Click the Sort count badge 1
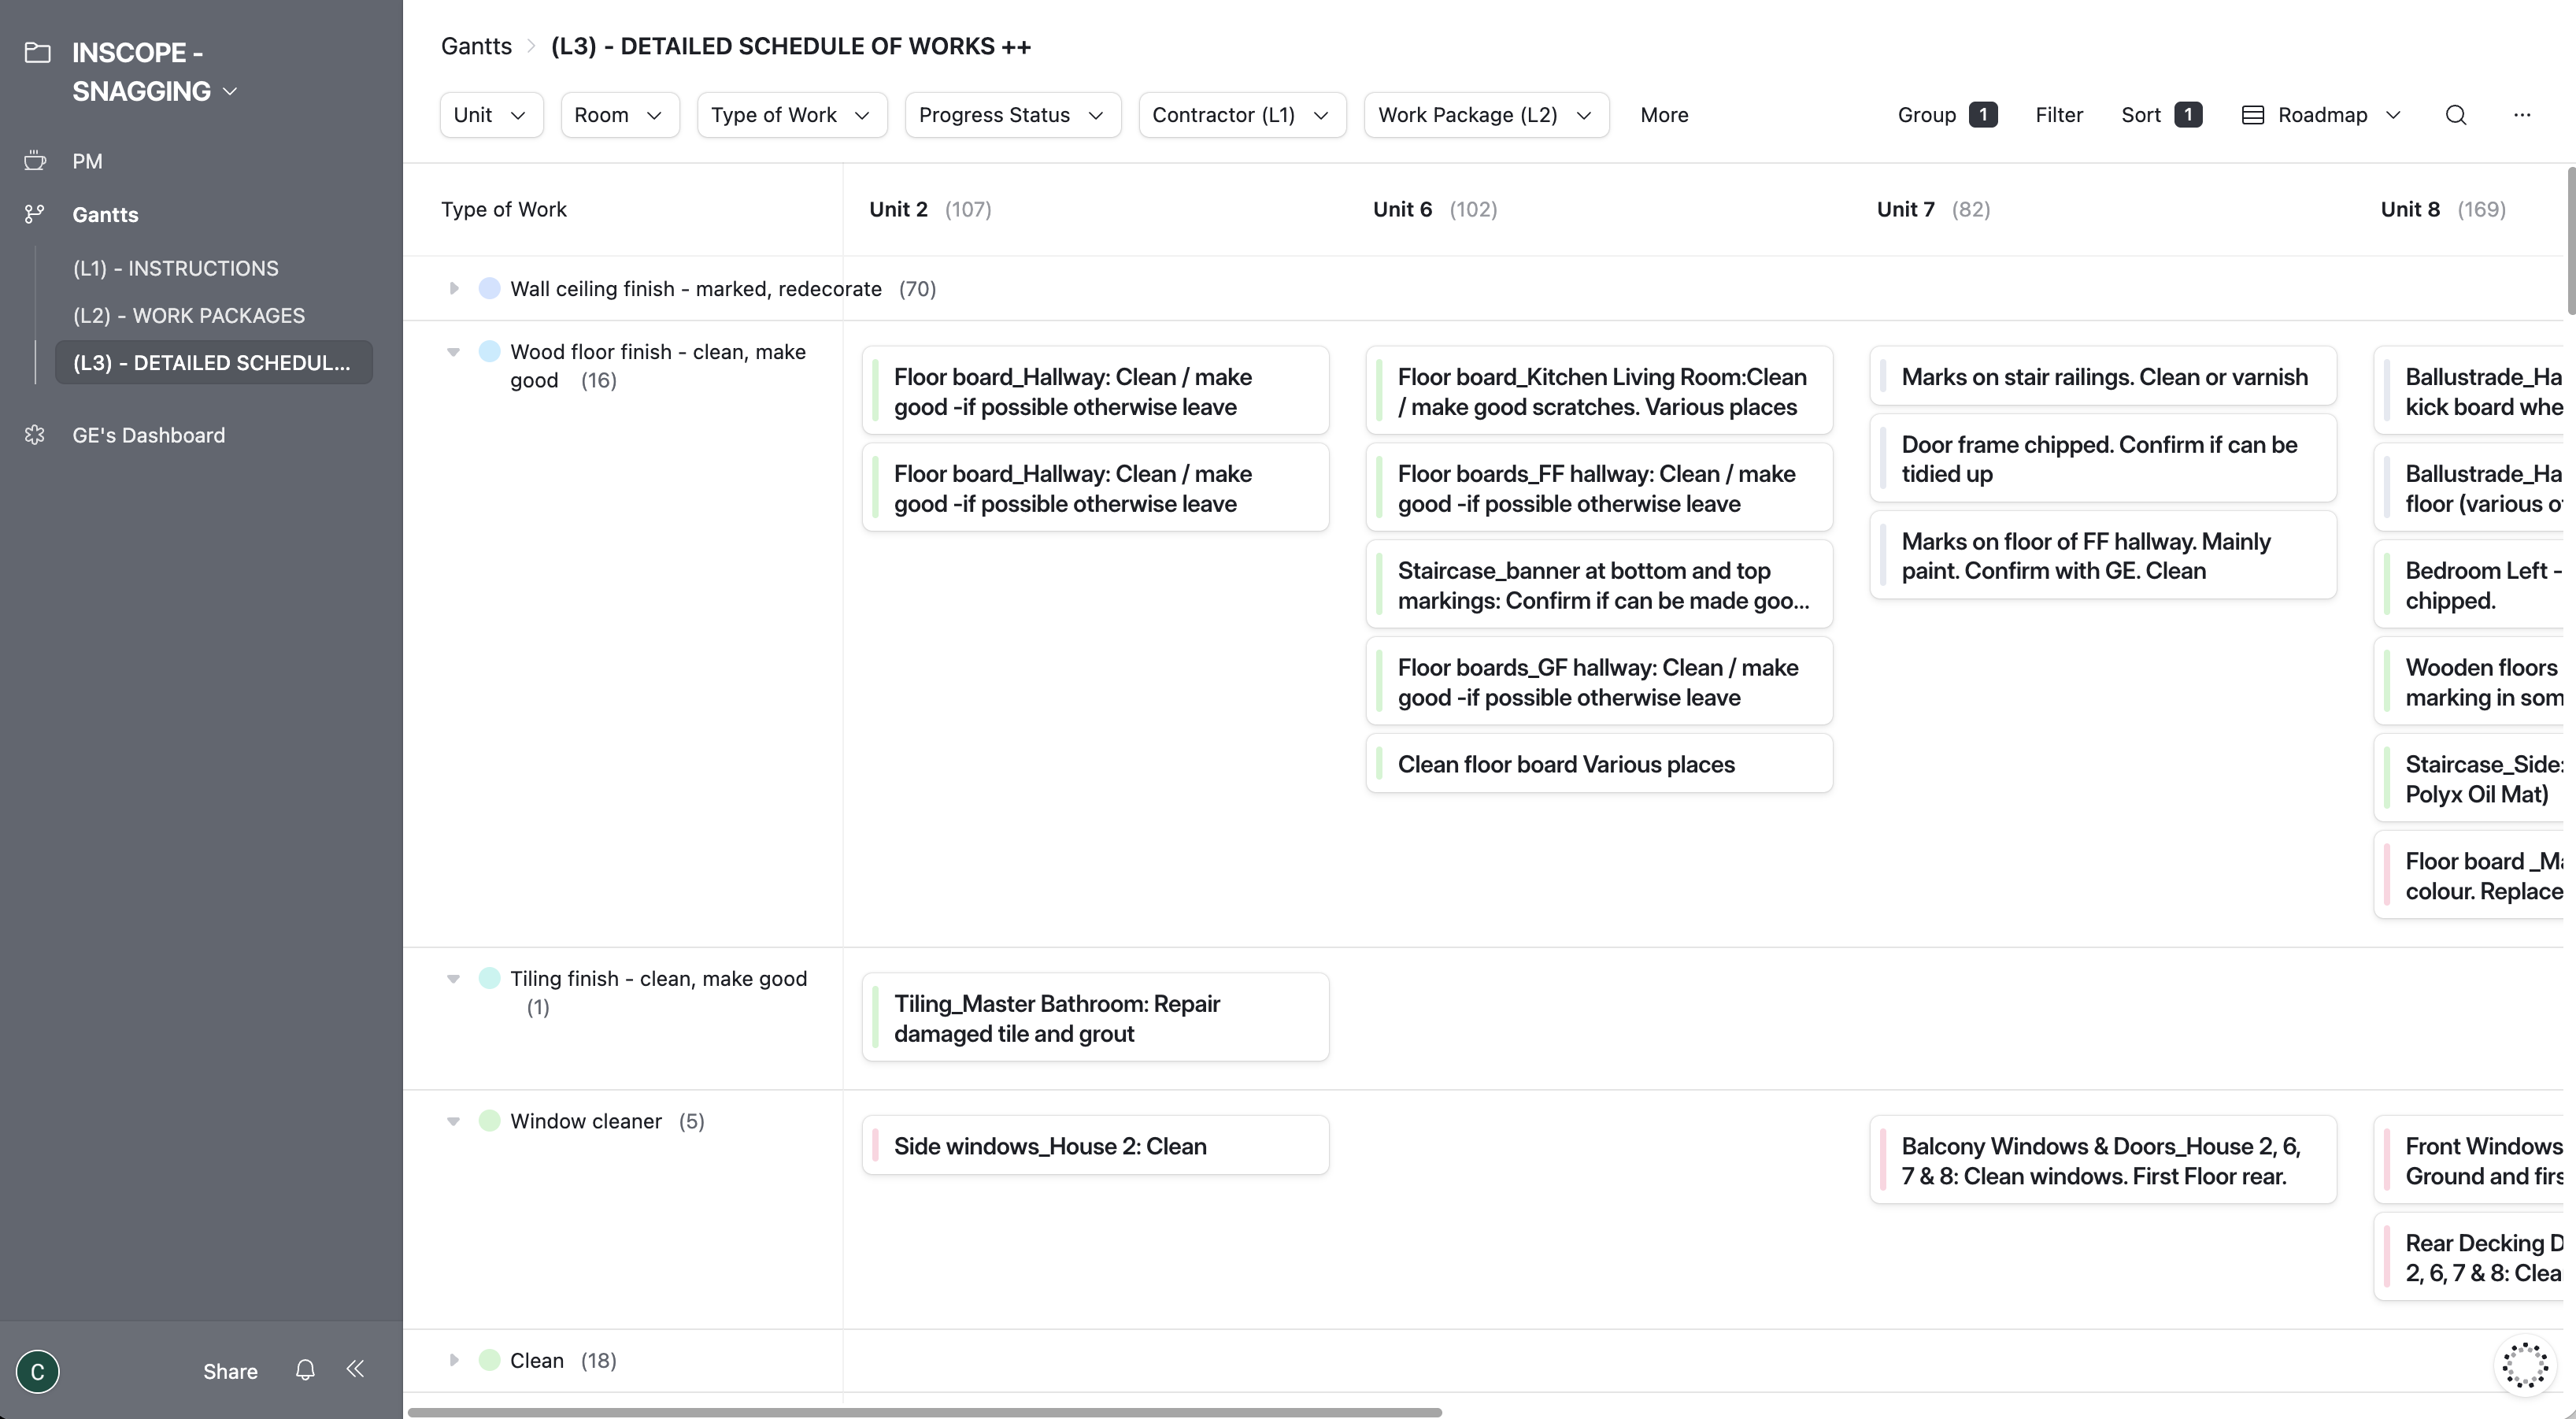Viewport: 2576px width, 1419px height. point(2188,115)
